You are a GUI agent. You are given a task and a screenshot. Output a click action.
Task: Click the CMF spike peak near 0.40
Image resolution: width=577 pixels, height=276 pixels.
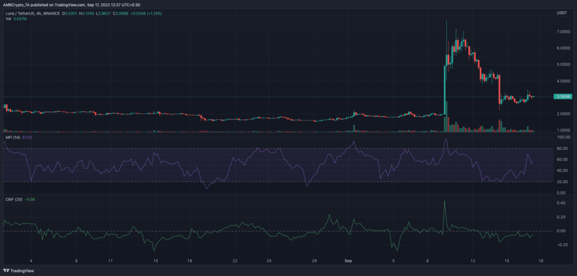[x=445, y=201]
